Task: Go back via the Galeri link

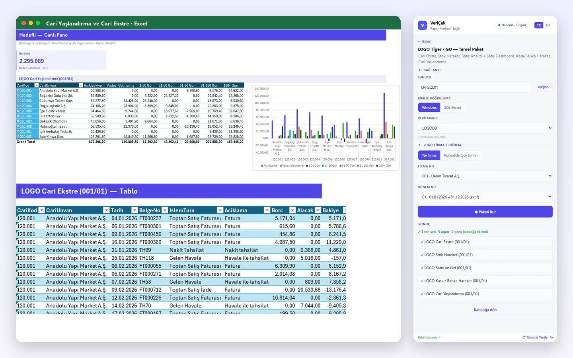Action: (x=425, y=41)
